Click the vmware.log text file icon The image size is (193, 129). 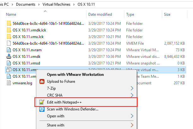[x=9, y=83]
